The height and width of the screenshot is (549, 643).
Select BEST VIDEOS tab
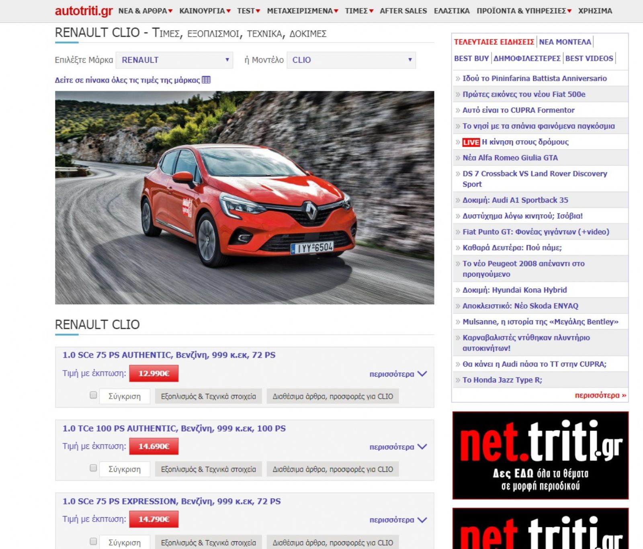point(589,58)
